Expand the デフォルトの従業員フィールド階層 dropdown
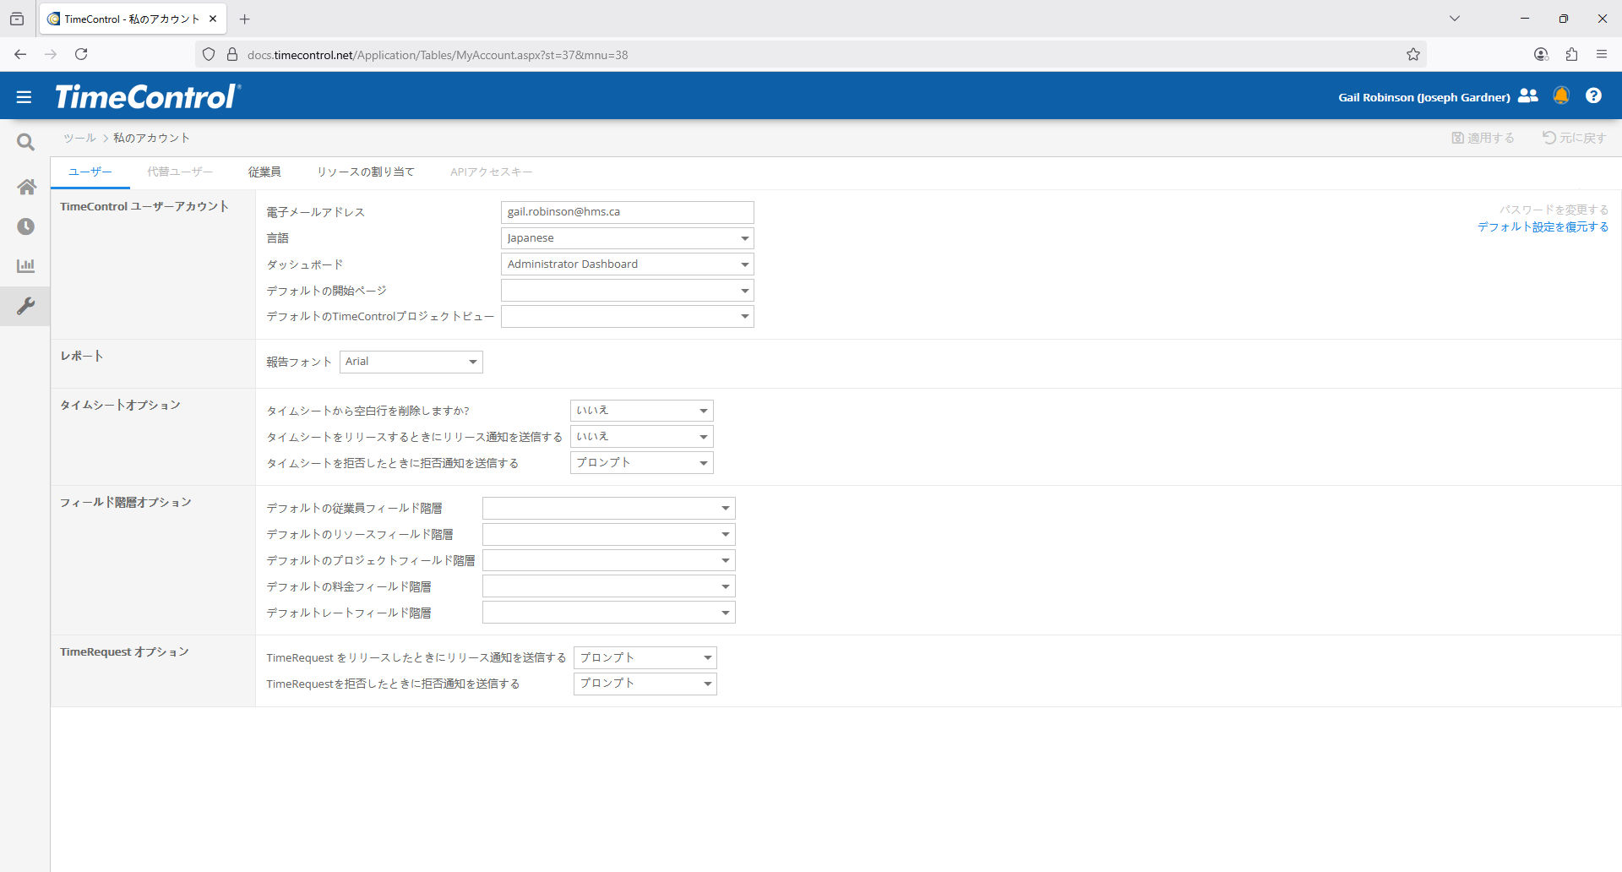1622x872 pixels. click(x=608, y=509)
